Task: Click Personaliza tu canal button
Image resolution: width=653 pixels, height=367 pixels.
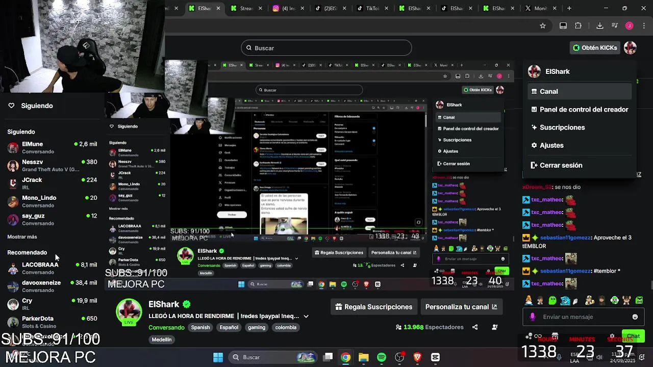Action: tap(461, 307)
